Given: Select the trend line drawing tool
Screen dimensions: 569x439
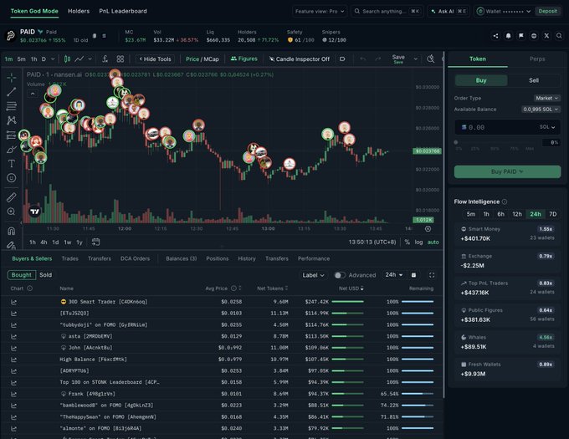Looking at the screenshot, I should 11,92.
